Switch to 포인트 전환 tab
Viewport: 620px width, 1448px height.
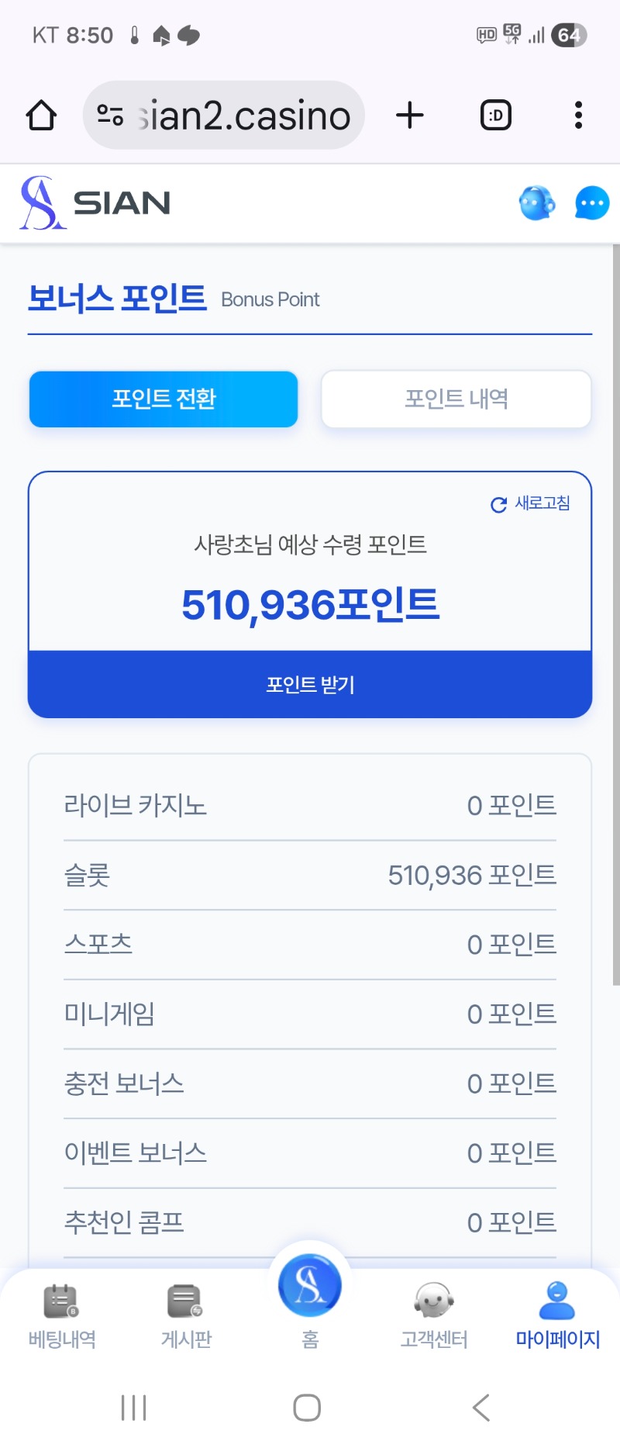(x=164, y=399)
